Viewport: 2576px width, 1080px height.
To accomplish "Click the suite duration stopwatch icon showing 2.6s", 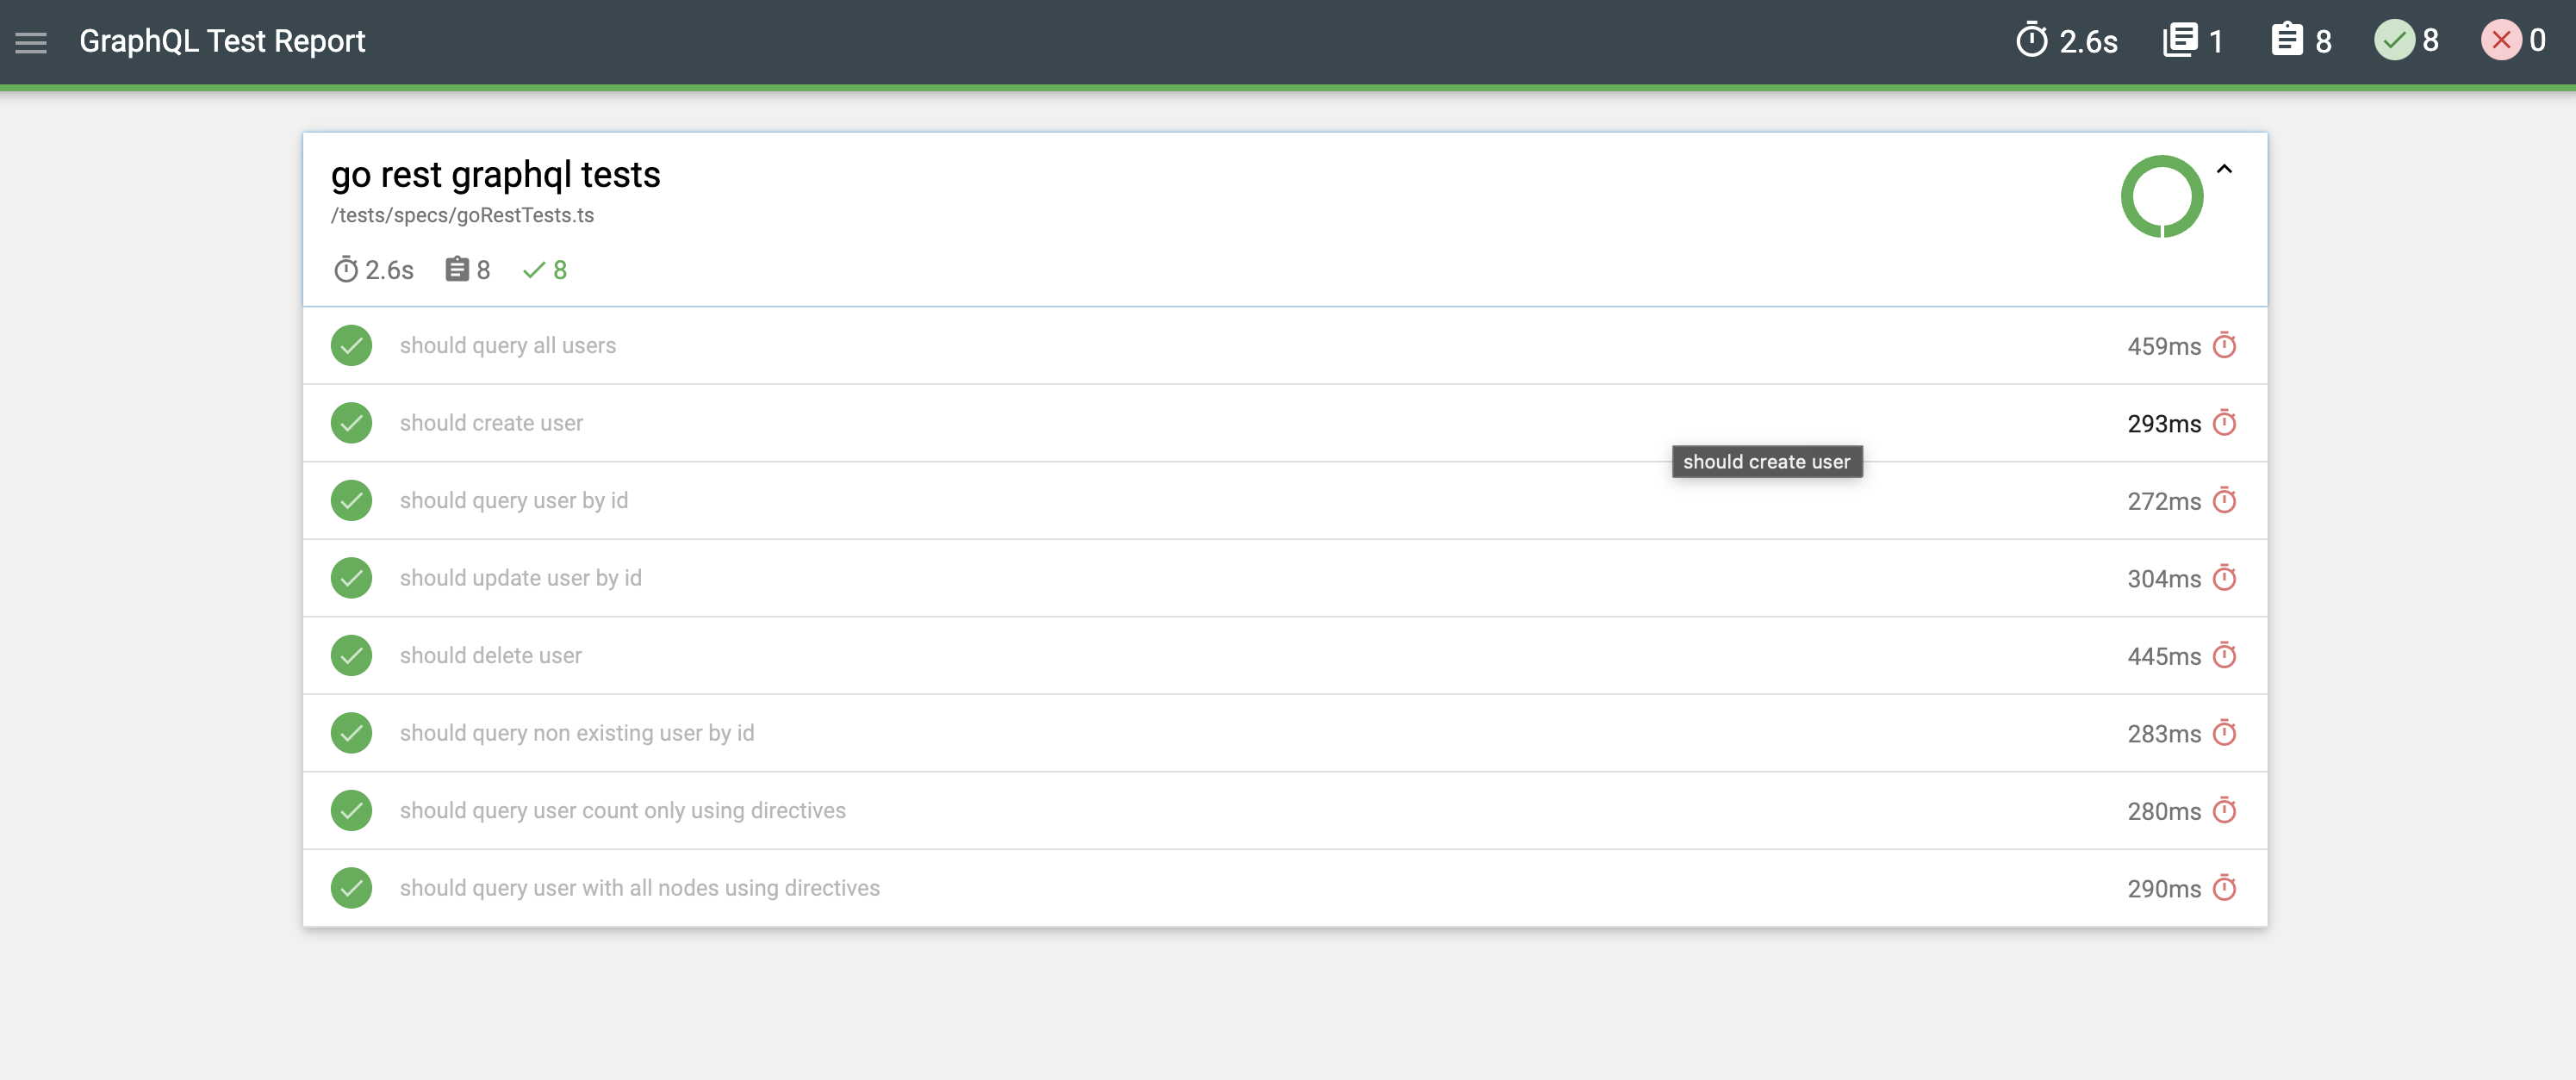I will [x=346, y=270].
